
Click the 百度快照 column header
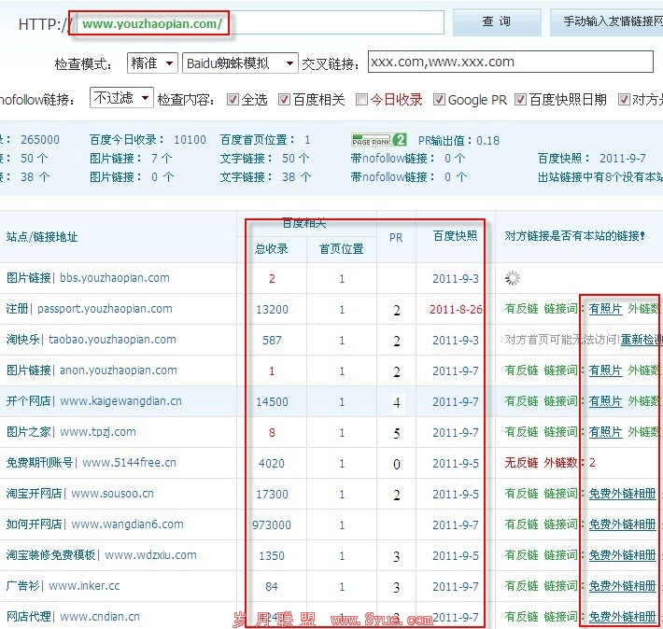pyautogui.click(x=455, y=237)
